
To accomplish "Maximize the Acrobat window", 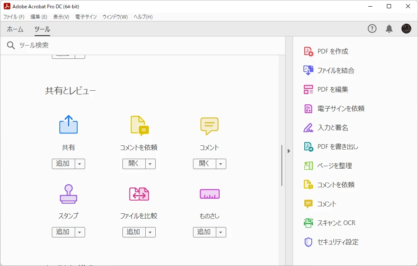I will tap(389, 6).
